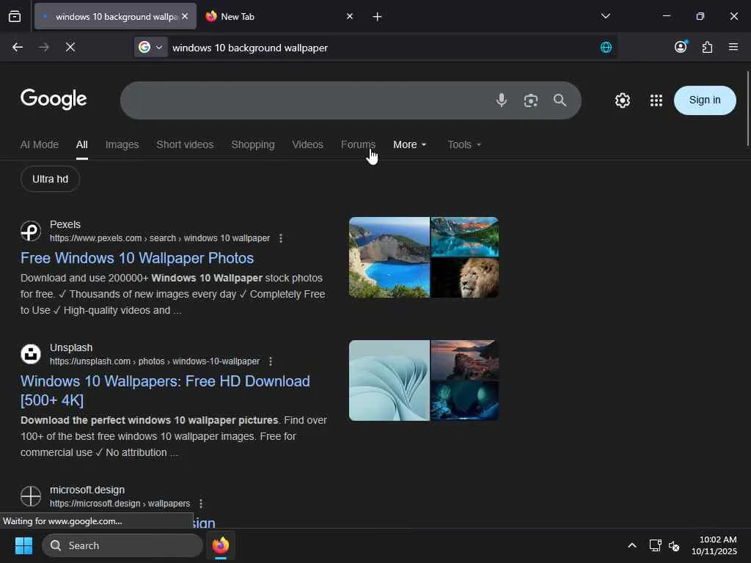
Task: Open the Google search engine selector
Action: pos(150,47)
